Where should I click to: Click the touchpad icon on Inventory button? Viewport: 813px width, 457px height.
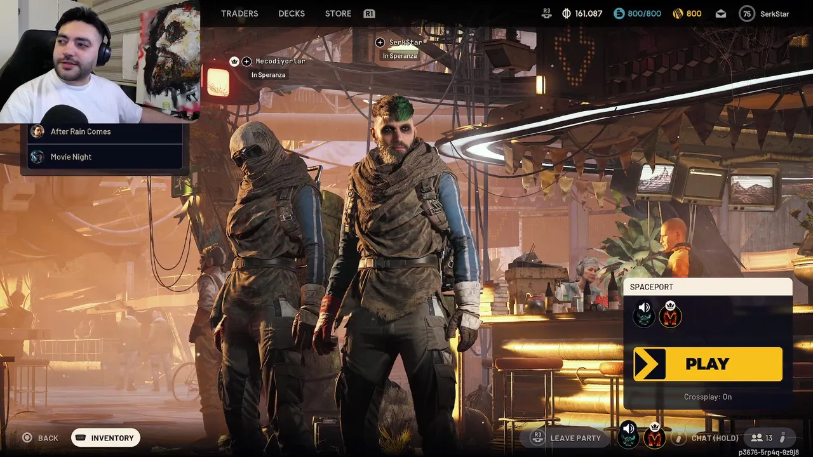pyautogui.click(x=81, y=438)
